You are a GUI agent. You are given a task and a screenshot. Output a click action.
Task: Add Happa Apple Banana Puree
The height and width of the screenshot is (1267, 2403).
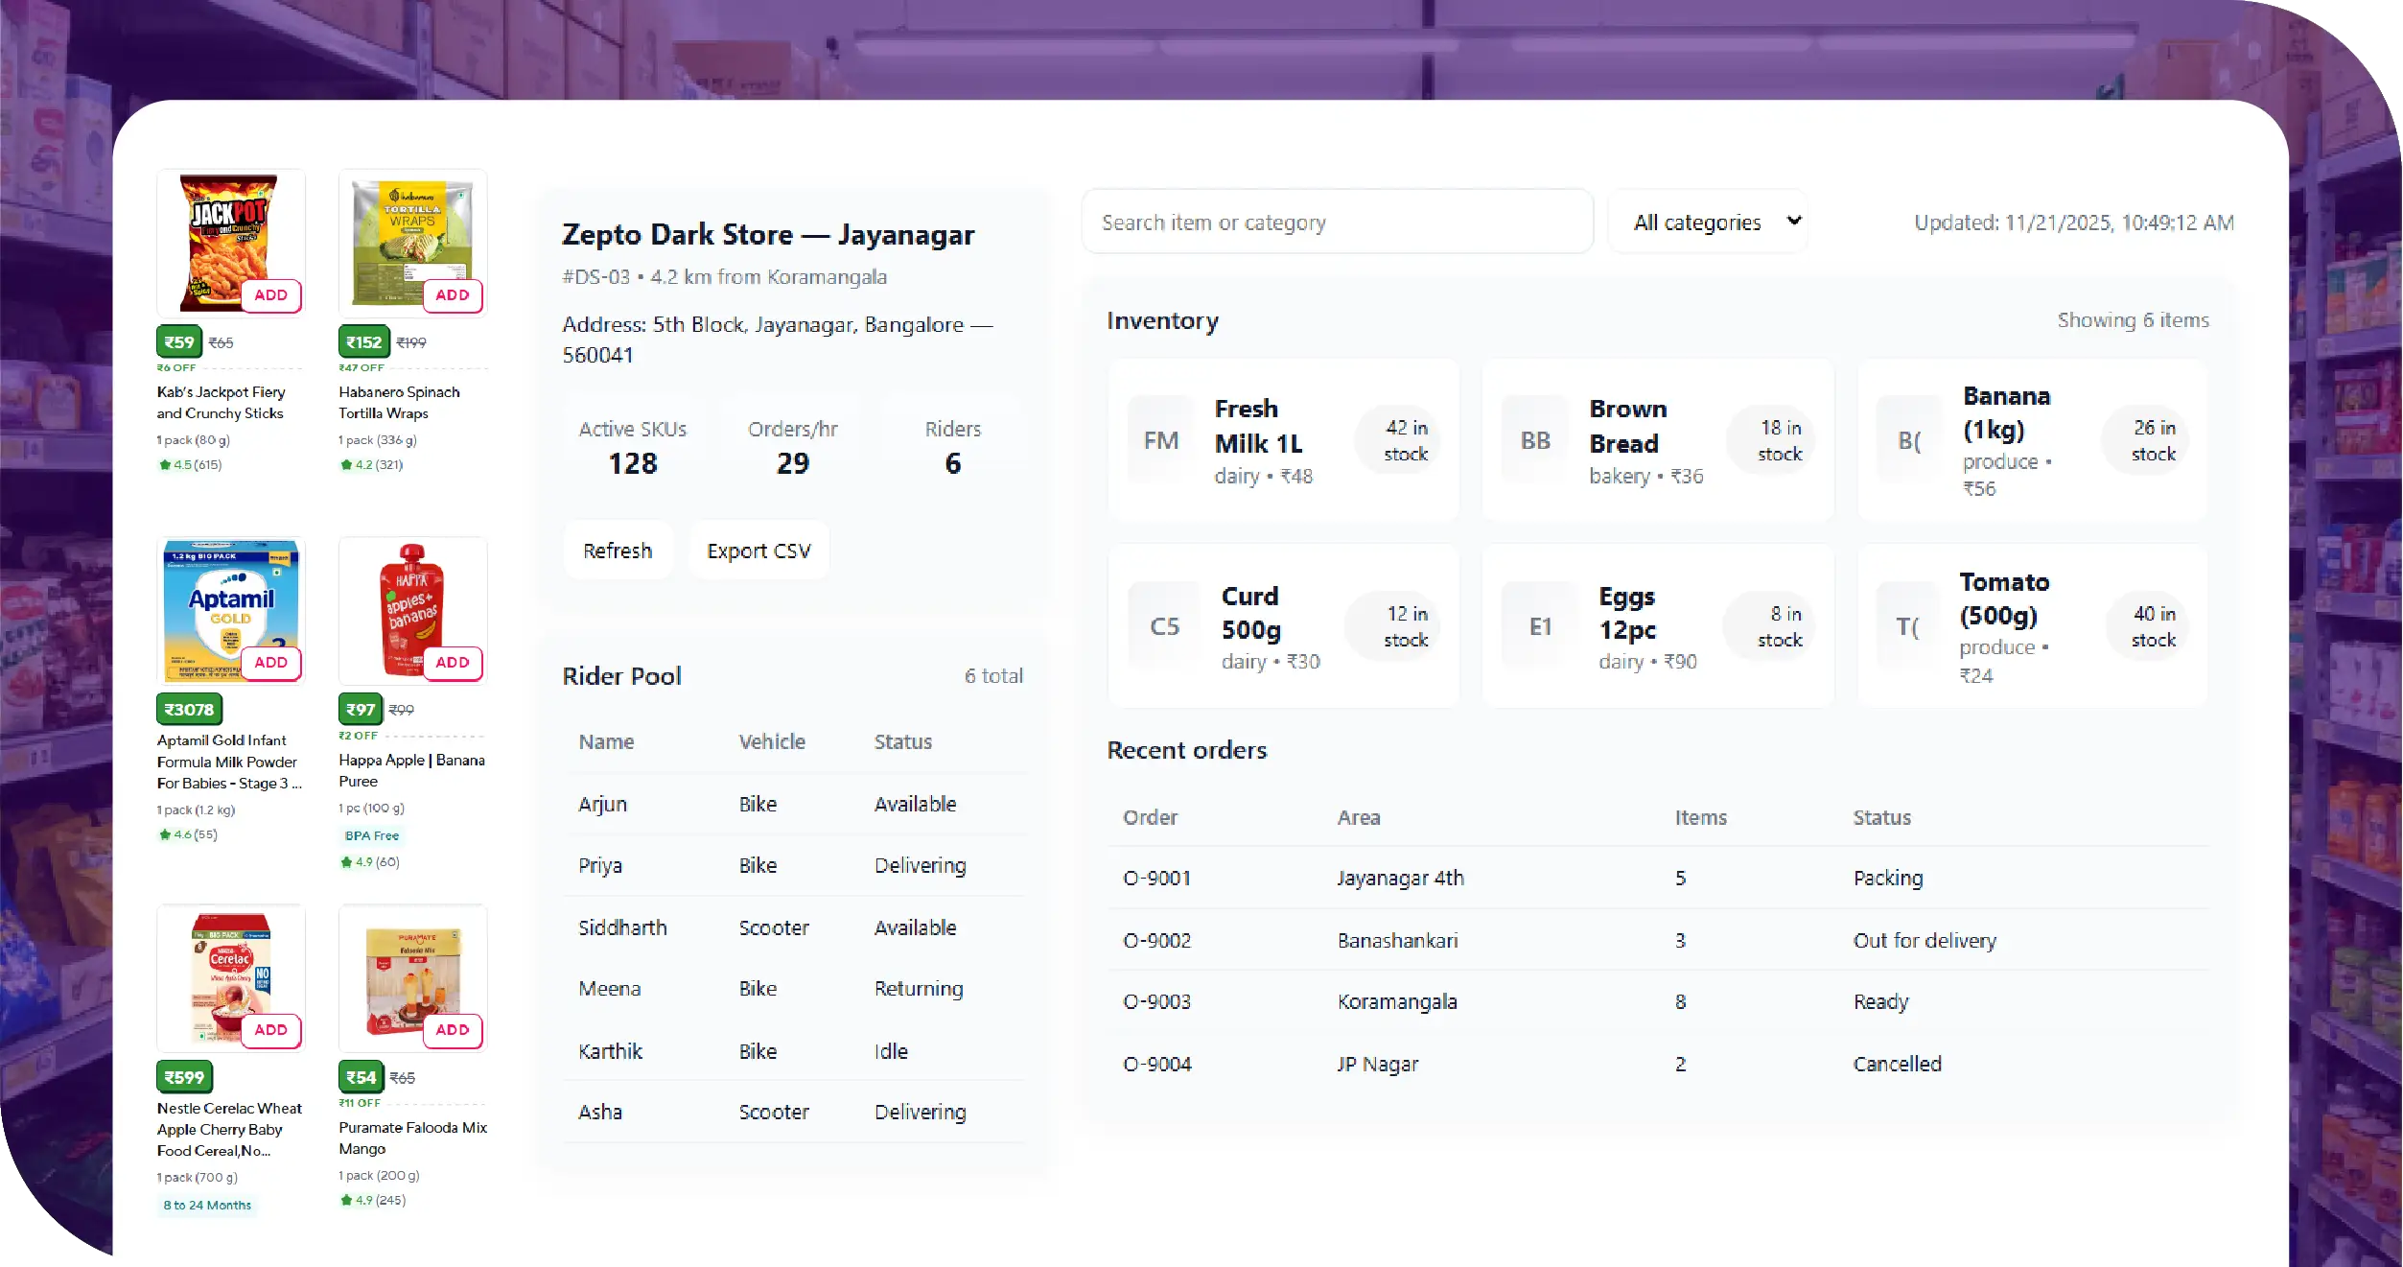pos(452,663)
